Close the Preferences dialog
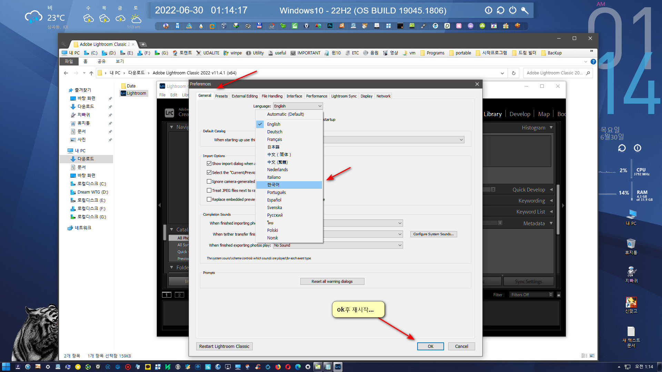This screenshot has width=662, height=372. point(477,84)
